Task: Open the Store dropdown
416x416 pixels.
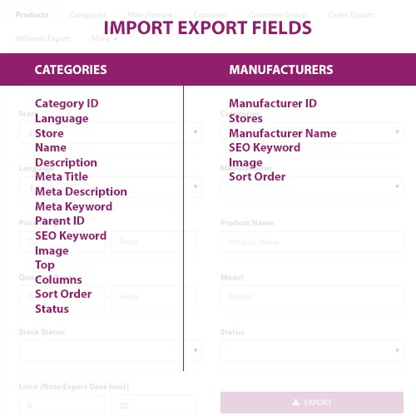Action: [x=110, y=132]
